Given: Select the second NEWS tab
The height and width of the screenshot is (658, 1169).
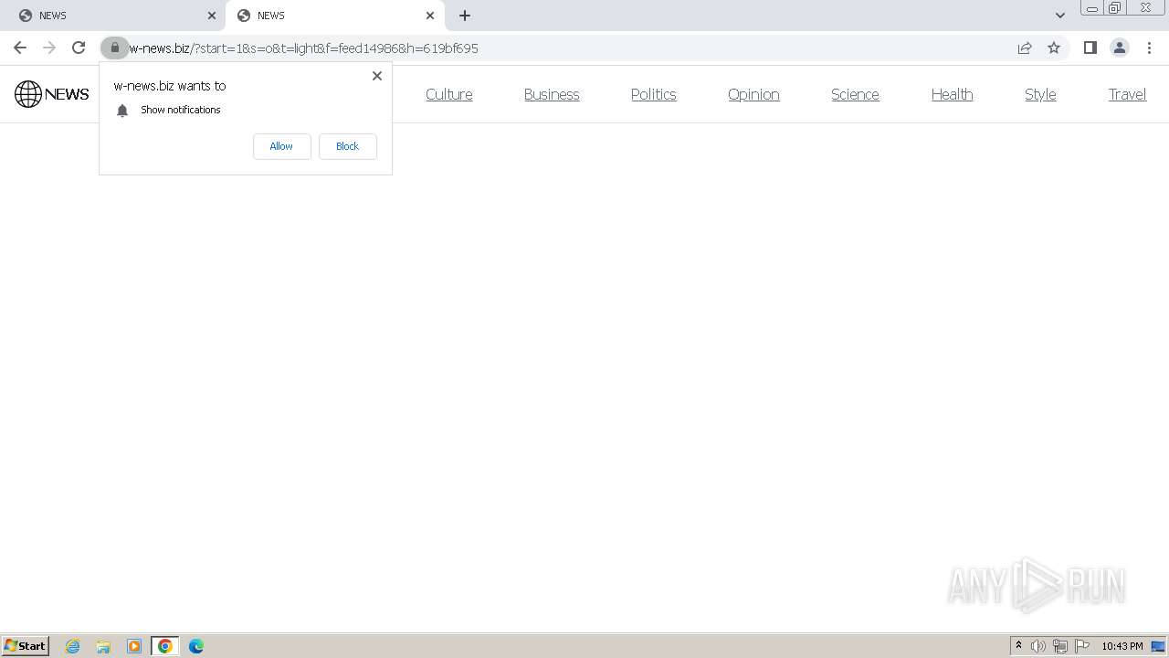Looking at the screenshot, I should (335, 16).
